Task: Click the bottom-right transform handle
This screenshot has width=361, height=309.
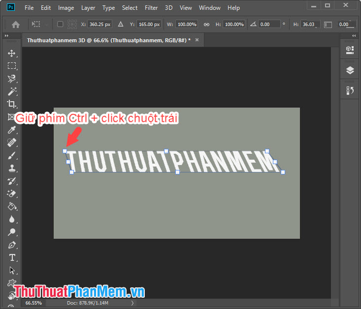Action: (x=283, y=172)
